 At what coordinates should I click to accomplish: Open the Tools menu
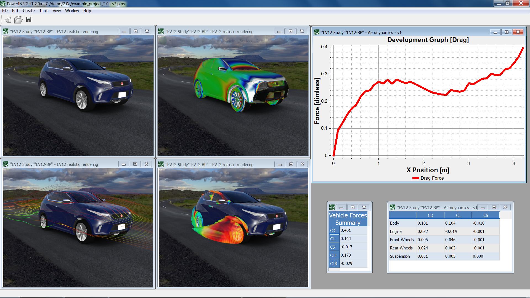click(44, 11)
